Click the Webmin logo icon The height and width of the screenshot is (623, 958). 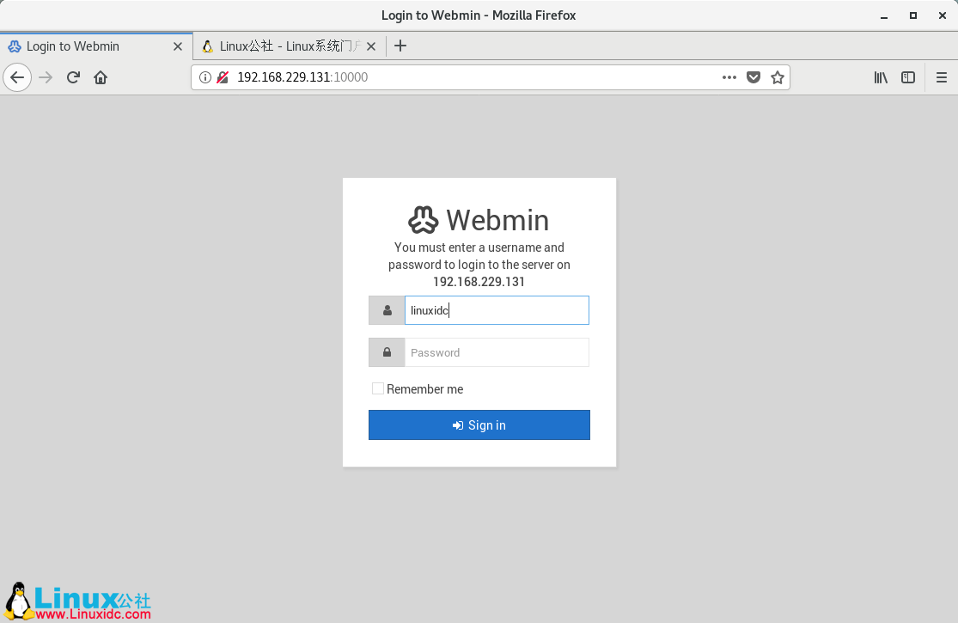423,220
